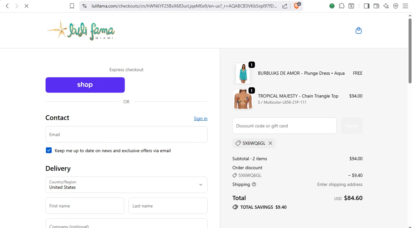Open Leo AI sparkle icon
This screenshot has height=228, width=412.
386,6
